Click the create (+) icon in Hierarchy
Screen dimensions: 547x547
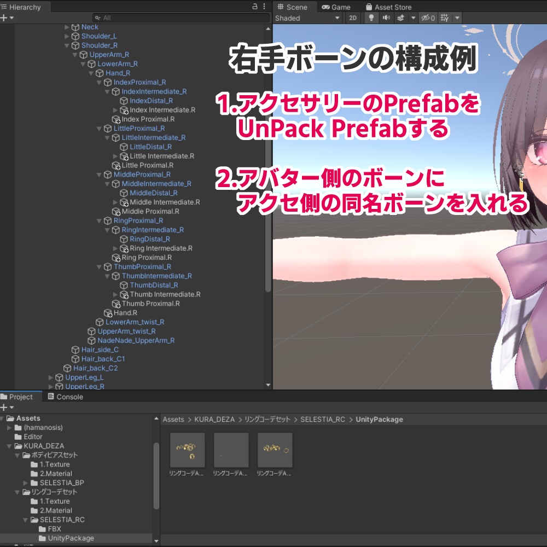pyautogui.click(x=4, y=17)
